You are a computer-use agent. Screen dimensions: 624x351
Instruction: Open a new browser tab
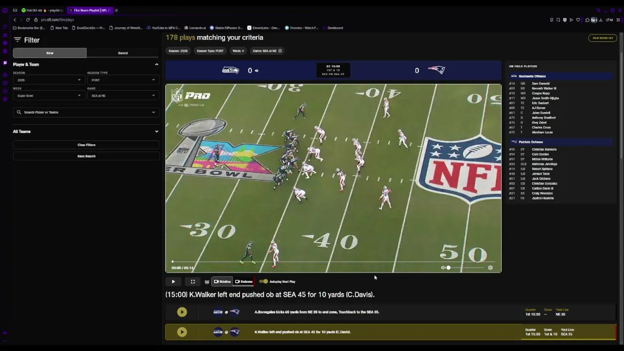tap(116, 10)
